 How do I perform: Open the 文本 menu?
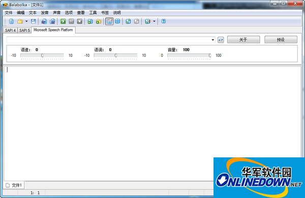click(33, 13)
